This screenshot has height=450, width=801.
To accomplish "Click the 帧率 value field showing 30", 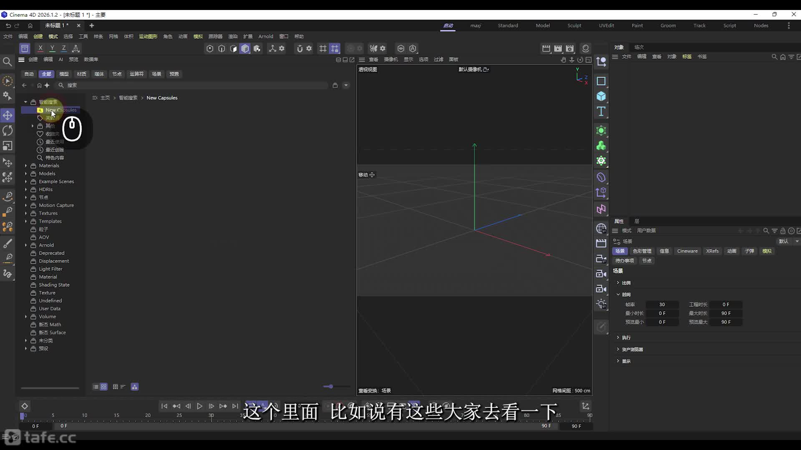I will coord(662,305).
